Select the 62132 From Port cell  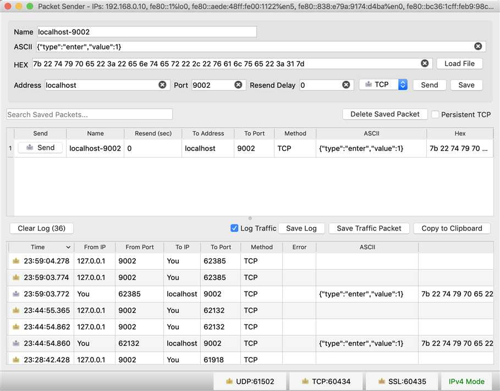coord(139,343)
